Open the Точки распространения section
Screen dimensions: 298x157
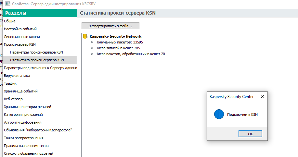click(x=40, y=138)
